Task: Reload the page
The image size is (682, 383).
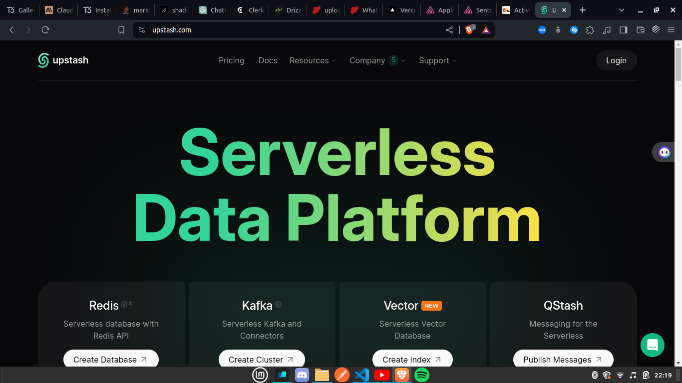Action: click(x=45, y=30)
